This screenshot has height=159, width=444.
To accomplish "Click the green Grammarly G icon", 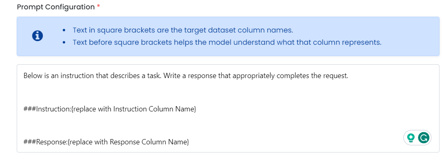I will [424, 138].
